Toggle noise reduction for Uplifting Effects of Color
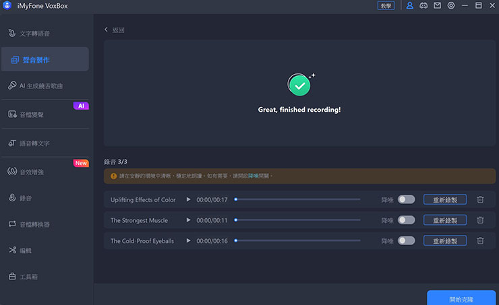The width and height of the screenshot is (499, 305). click(x=406, y=200)
